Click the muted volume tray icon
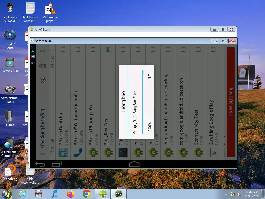Screen dimensions: 265x199 coord(239,194)
